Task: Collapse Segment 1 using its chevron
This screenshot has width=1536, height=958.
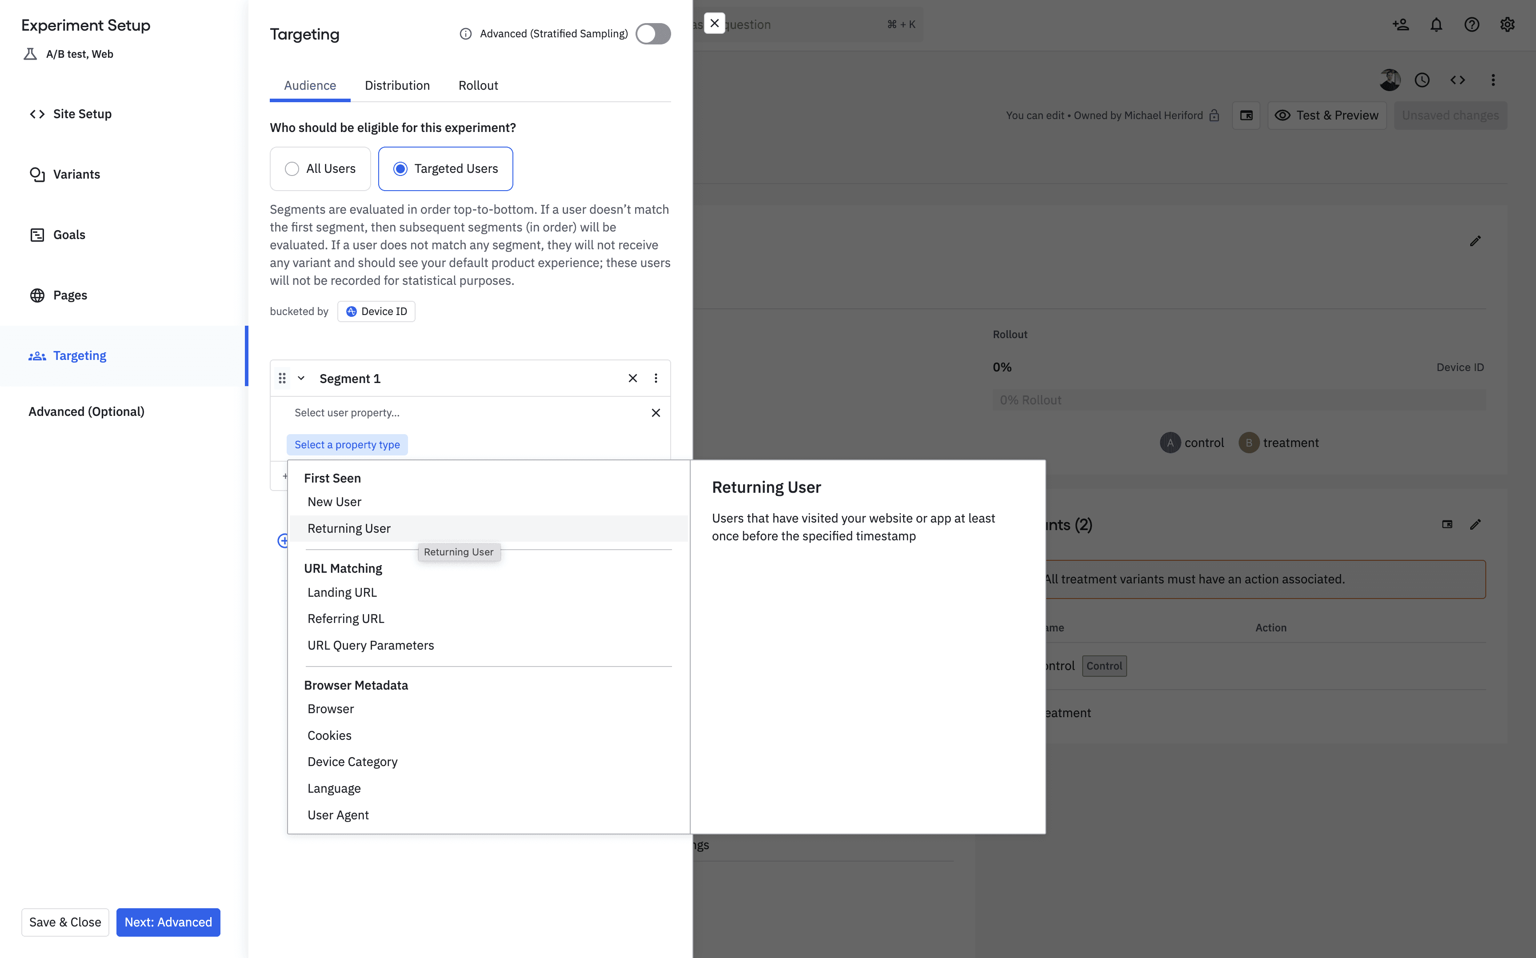Action: click(x=301, y=378)
